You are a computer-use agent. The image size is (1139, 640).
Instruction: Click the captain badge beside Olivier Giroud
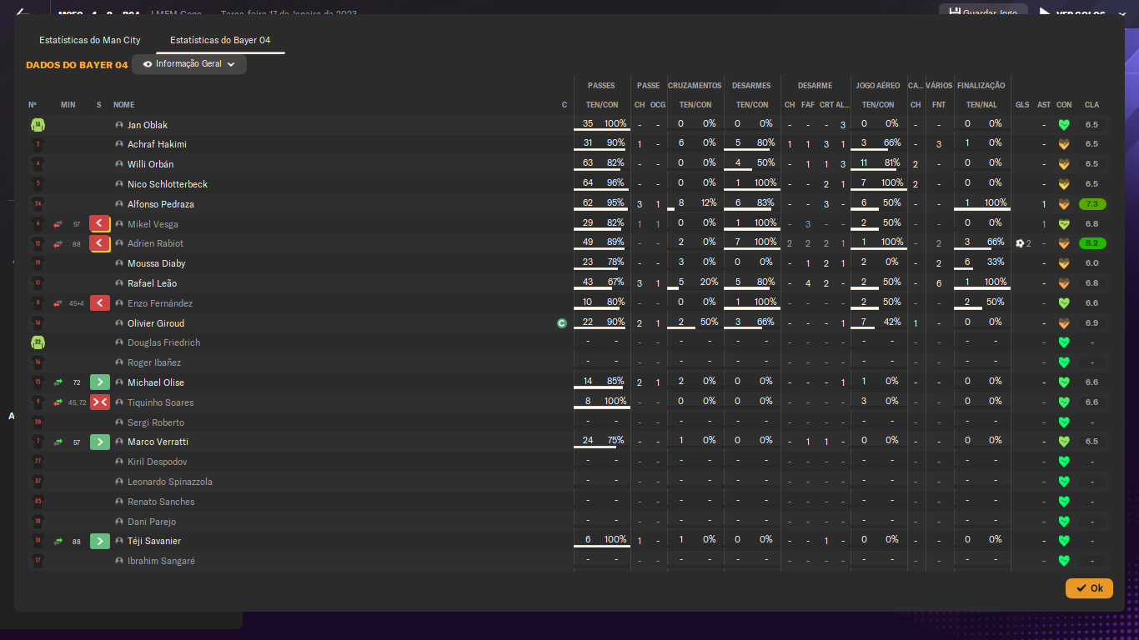562,323
